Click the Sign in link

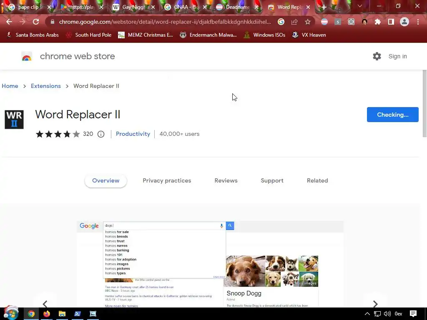397,56
